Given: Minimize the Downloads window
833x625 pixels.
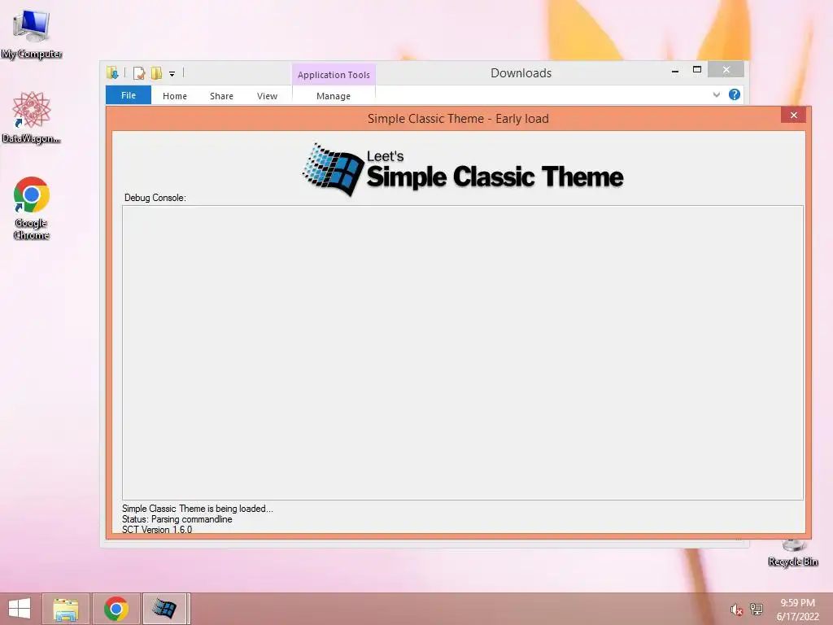Looking at the screenshot, I should pyautogui.click(x=675, y=71).
